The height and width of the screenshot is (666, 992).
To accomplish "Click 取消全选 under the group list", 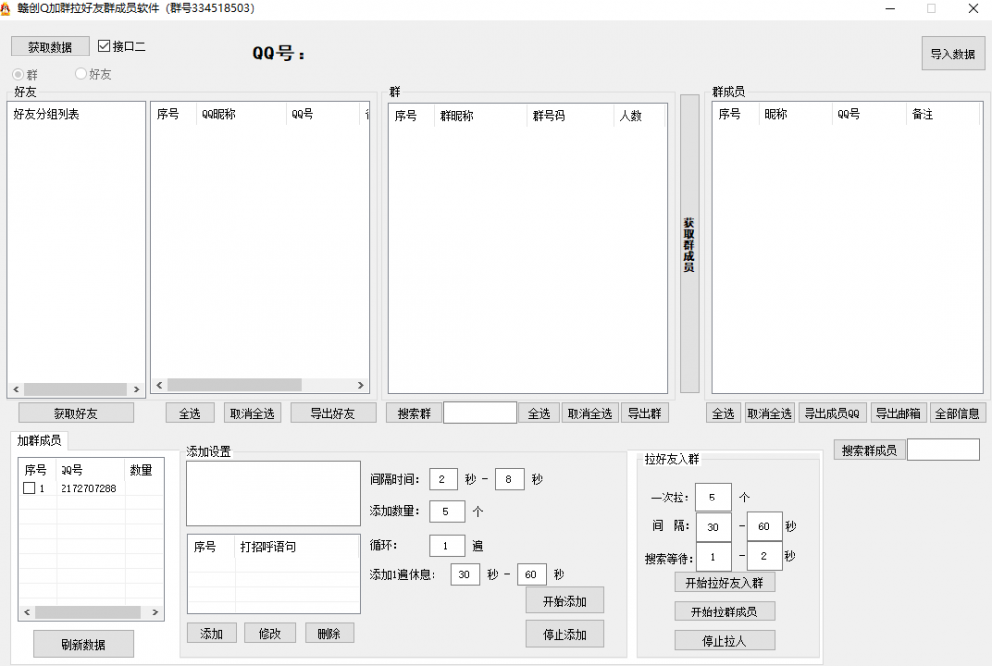I will [x=590, y=413].
